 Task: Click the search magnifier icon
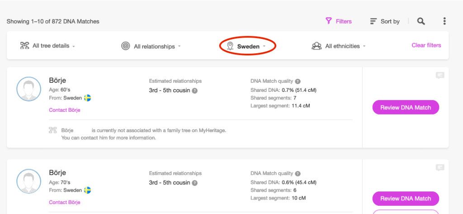point(421,21)
